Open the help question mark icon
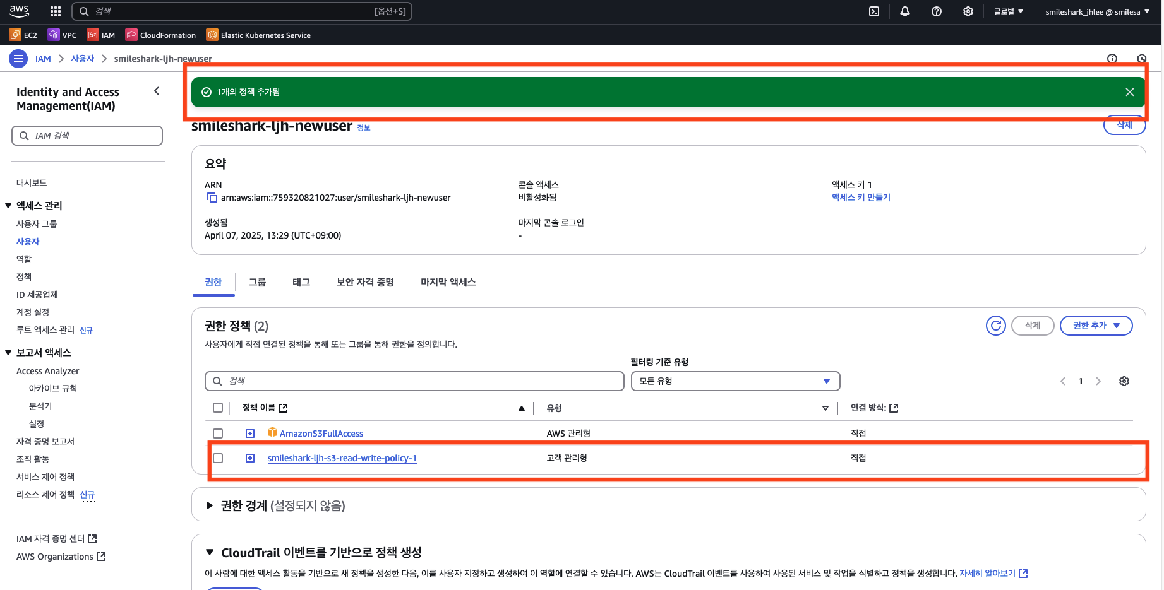The height and width of the screenshot is (590, 1164). point(937,11)
